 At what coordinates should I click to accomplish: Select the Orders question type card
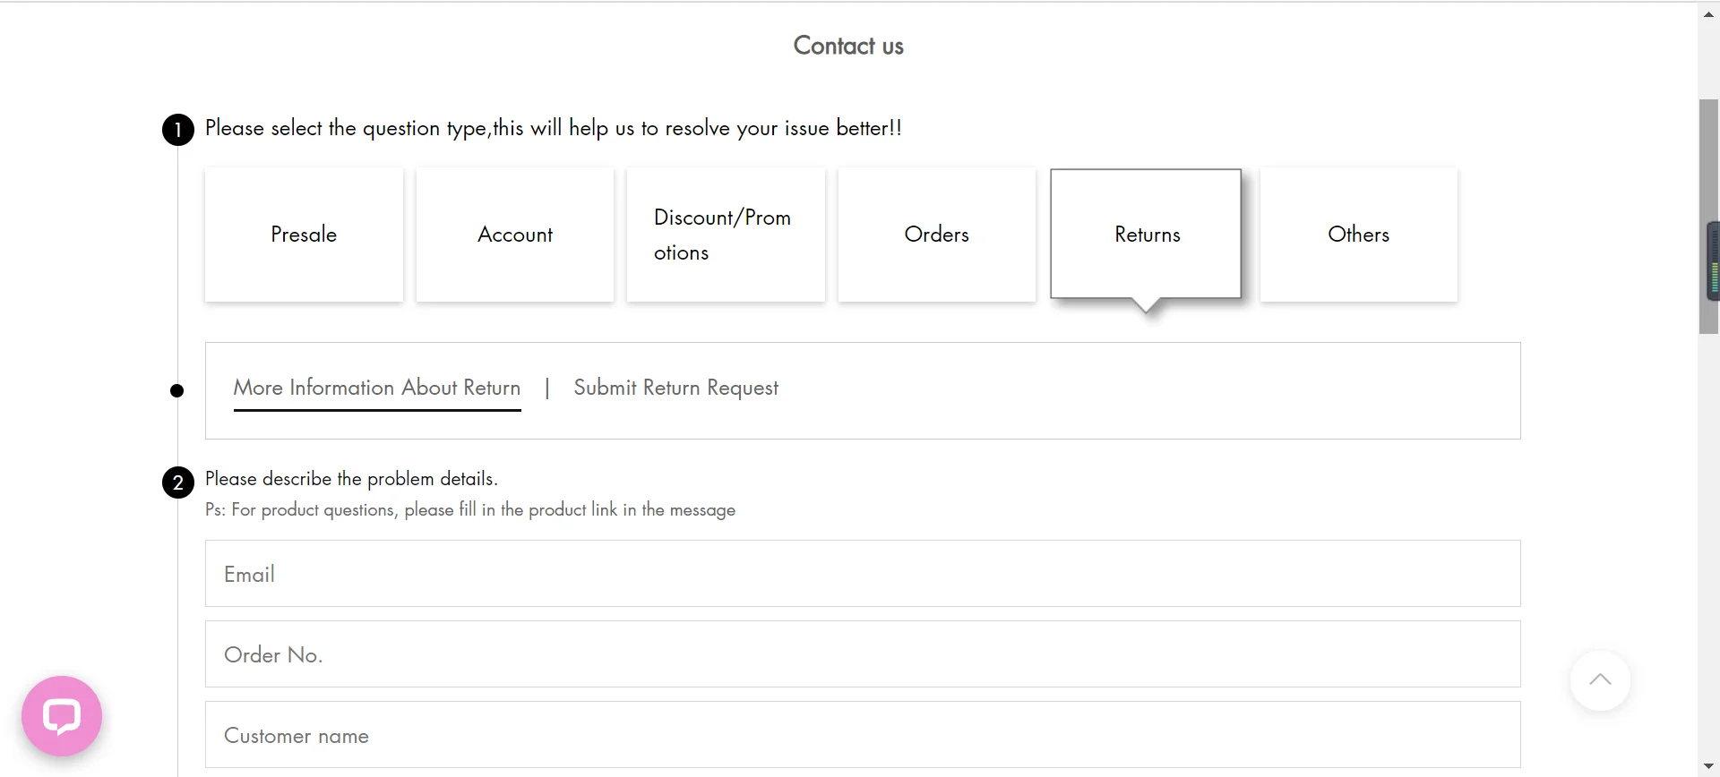click(x=936, y=235)
